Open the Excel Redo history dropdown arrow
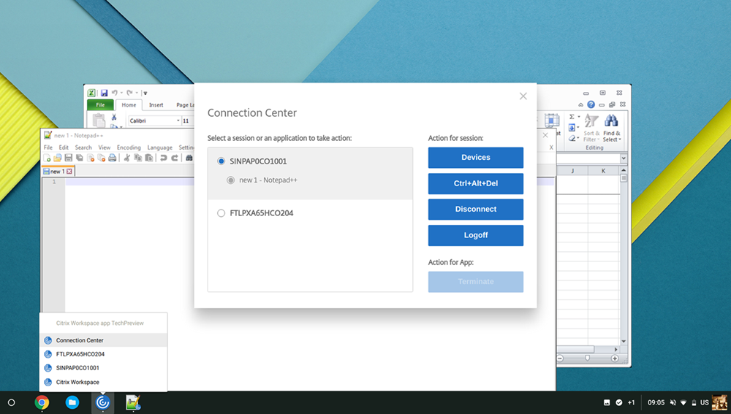The width and height of the screenshot is (731, 414). 137,93
